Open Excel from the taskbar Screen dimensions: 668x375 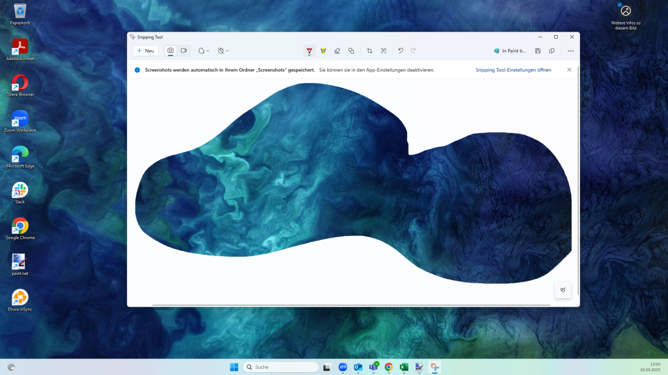[x=404, y=367]
